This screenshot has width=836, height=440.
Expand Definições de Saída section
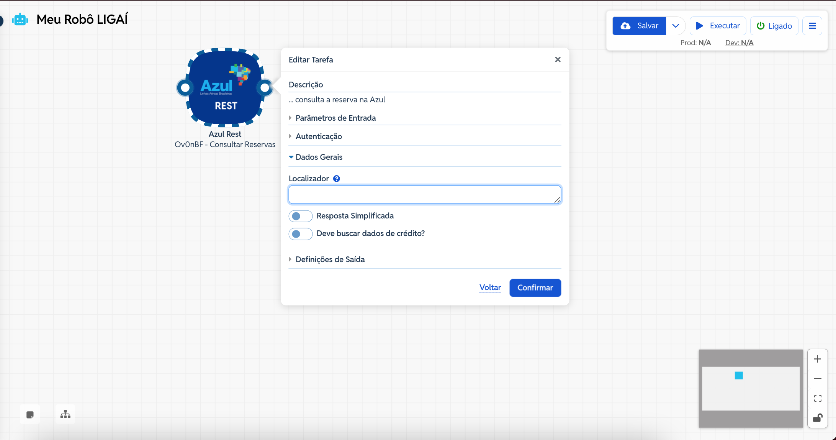(330, 259)
